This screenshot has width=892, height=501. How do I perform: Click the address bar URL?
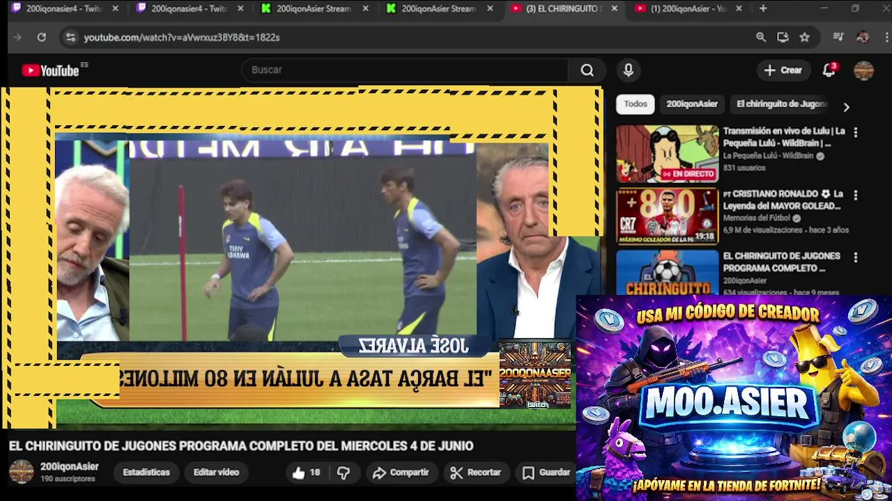click(181, 38)
